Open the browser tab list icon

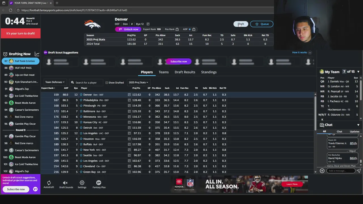click(4, 3)
